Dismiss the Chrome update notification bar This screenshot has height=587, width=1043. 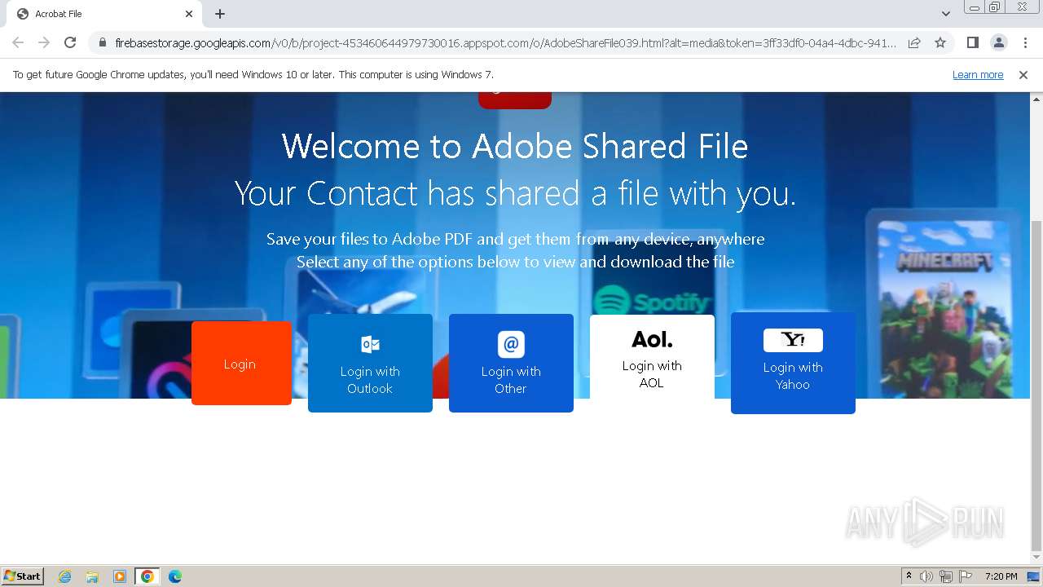click(x=1023, y=75)
